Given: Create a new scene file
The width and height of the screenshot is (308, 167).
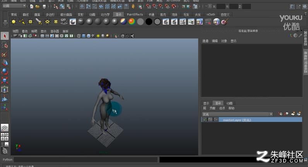Looking at the screenshot, I should pyautogui.click(x=32, y=7).
